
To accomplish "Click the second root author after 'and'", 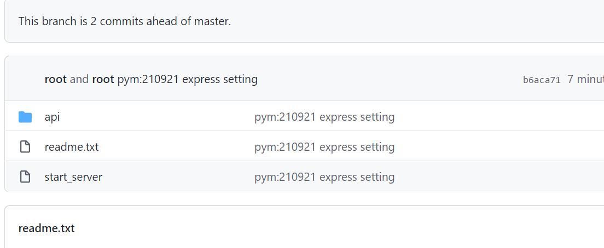I will pos(103,79).
